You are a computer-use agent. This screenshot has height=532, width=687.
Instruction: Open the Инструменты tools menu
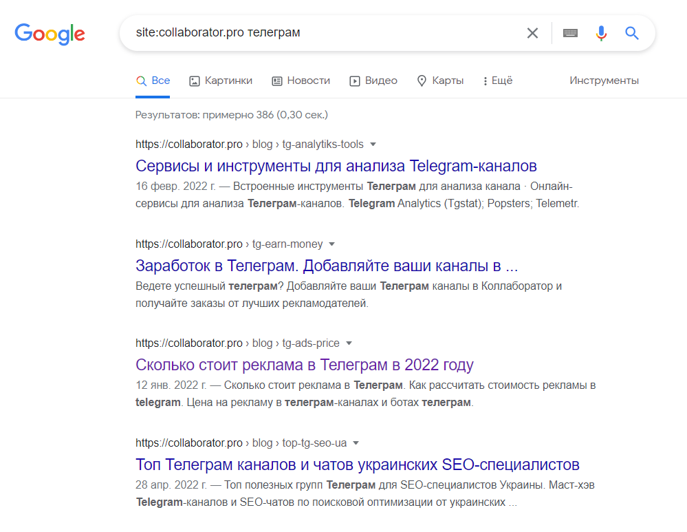pyautogui.click(x=604, y=81)
